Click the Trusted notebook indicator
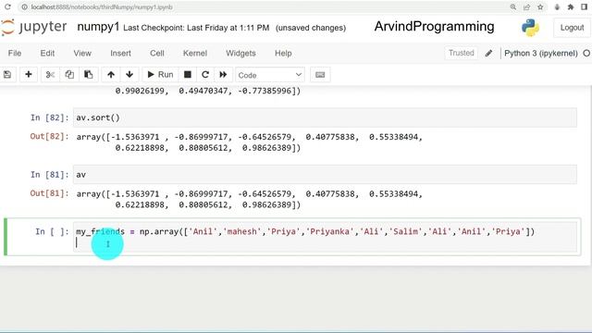Image resolution: width=592 pixels, height=333 pixels. point(461,54)
